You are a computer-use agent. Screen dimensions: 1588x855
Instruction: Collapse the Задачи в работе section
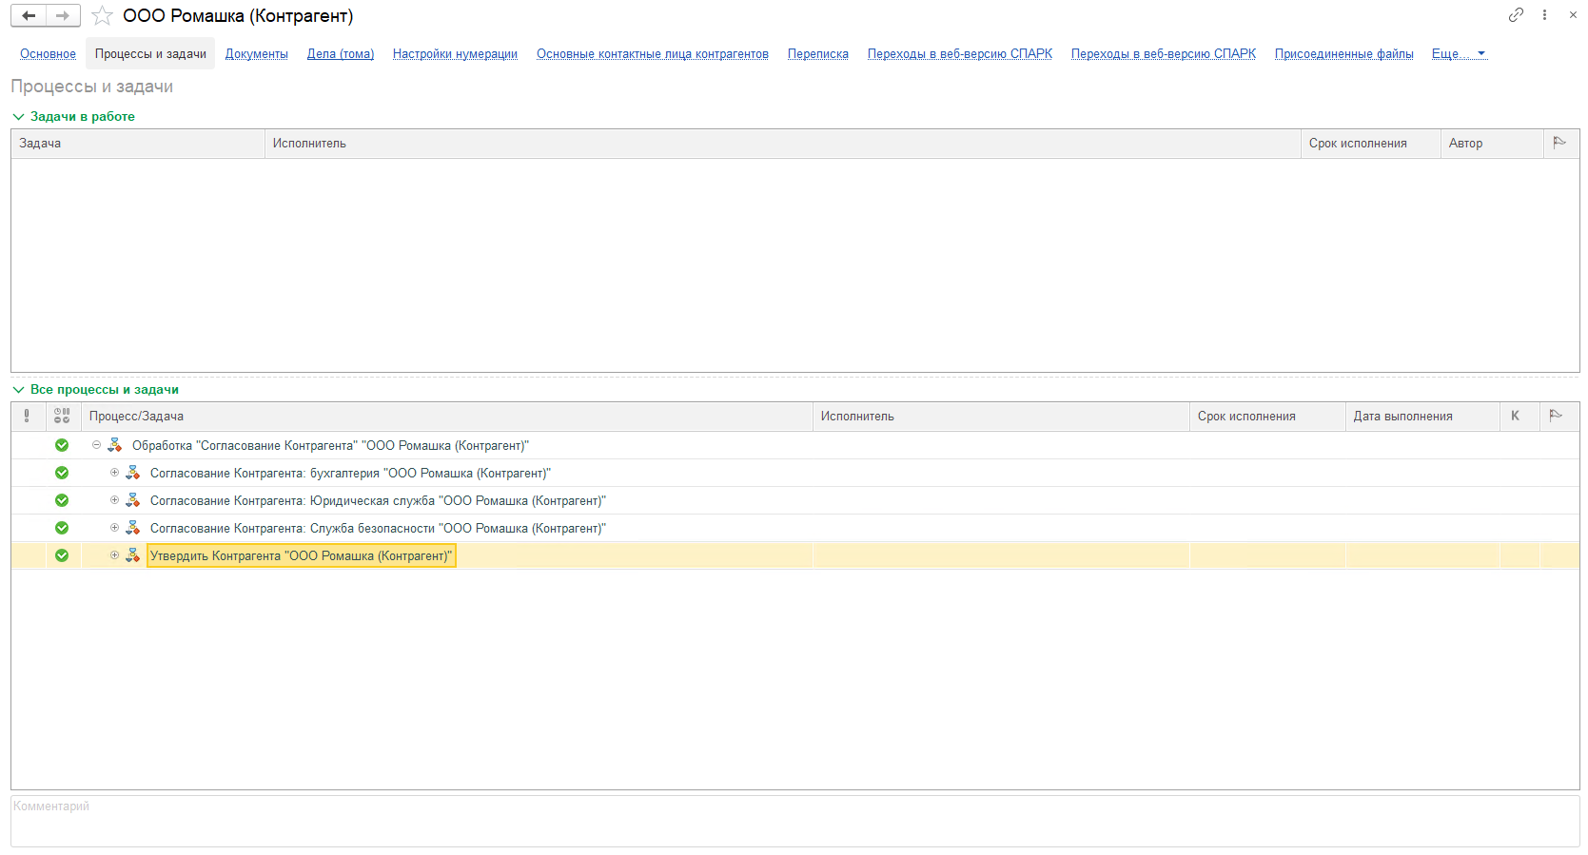(18, 117)
